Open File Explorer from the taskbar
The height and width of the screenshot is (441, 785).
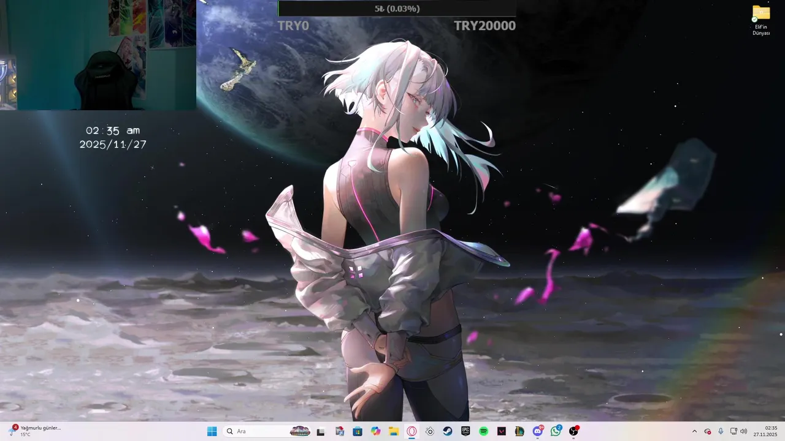(394, 431)
